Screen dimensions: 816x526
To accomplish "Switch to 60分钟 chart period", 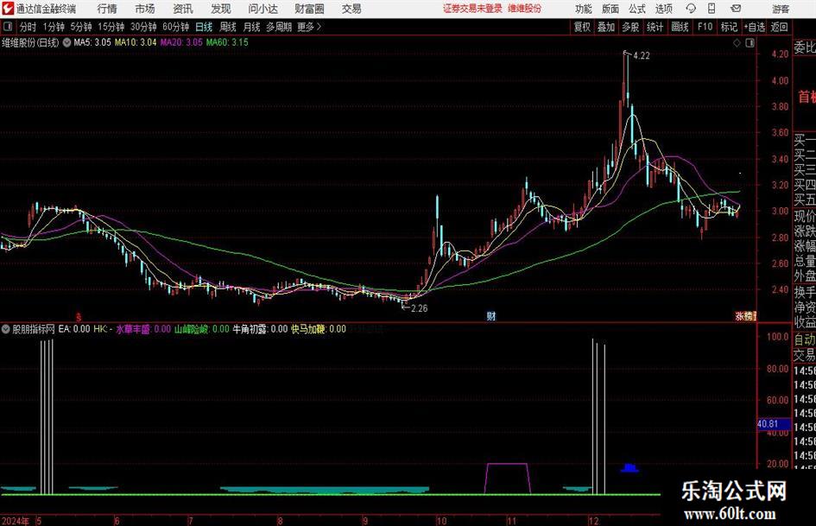I will click(x=175, y=27).
